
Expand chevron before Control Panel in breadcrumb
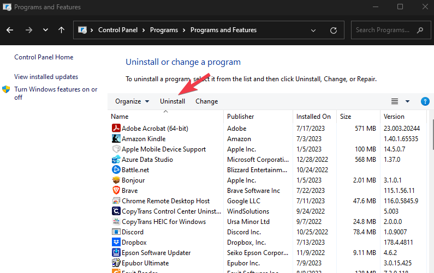[92, 30]
